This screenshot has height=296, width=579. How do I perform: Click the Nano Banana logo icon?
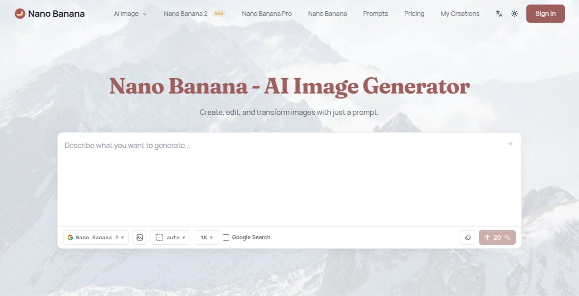pyautogui.click(x=20, y=14)
